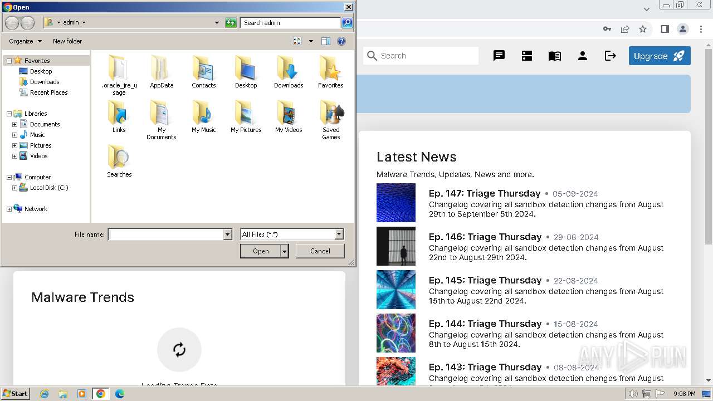Open the File name dropdown arrow
The image size is (713, 401).
227,234
